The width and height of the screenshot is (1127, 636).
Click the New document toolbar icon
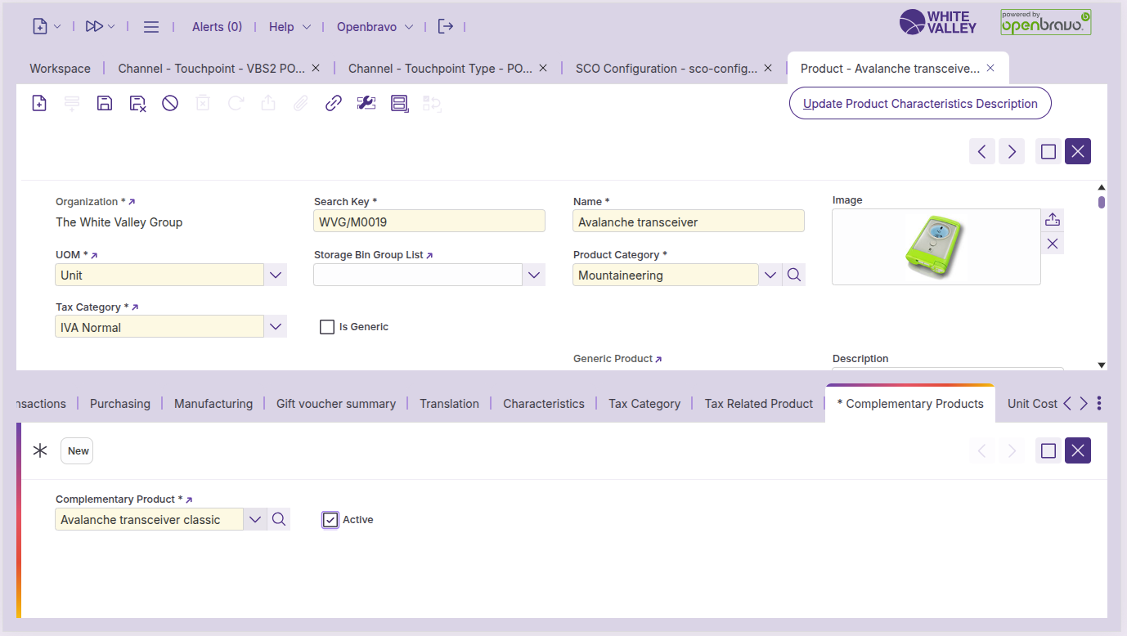point(39,104)
